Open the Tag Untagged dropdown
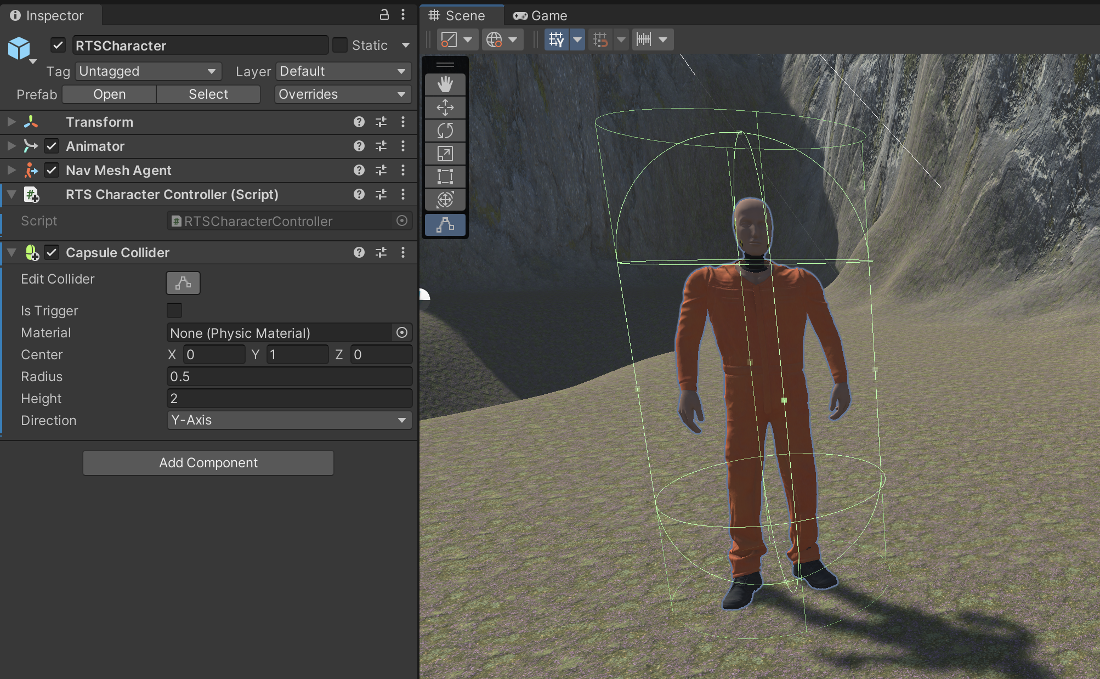This screenshot has height=679, width=1100. click(148, 71)
